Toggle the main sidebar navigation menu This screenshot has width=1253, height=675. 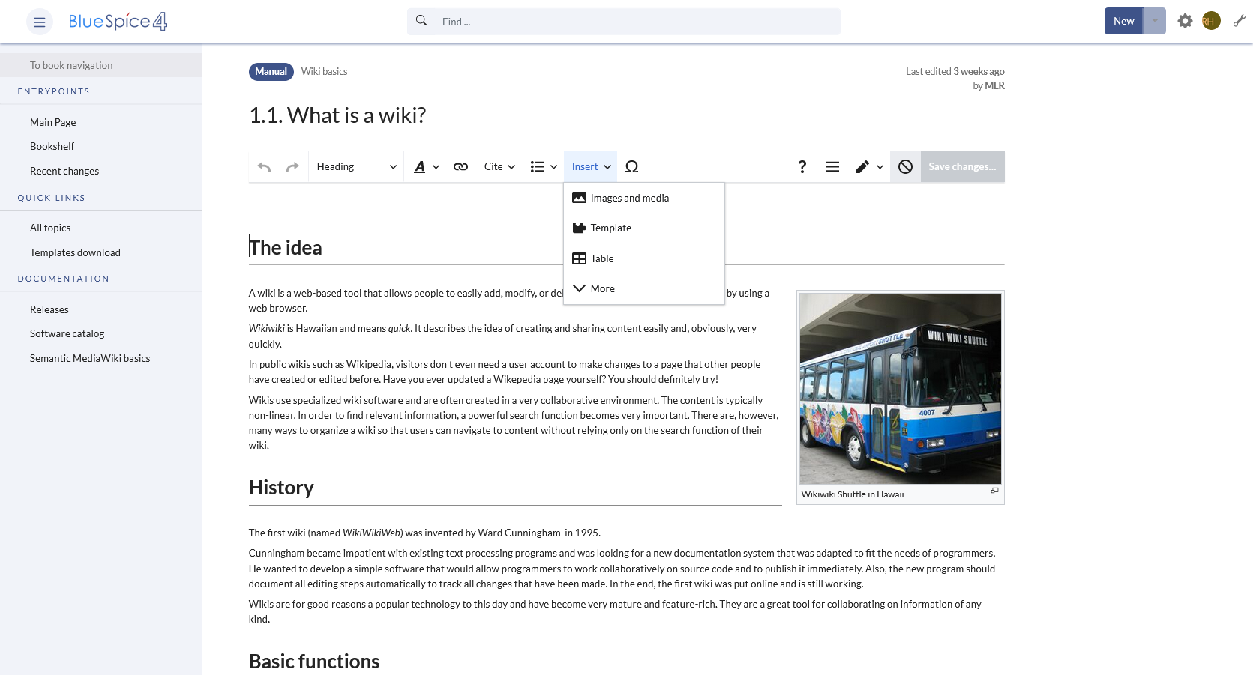tap(40, 22)
